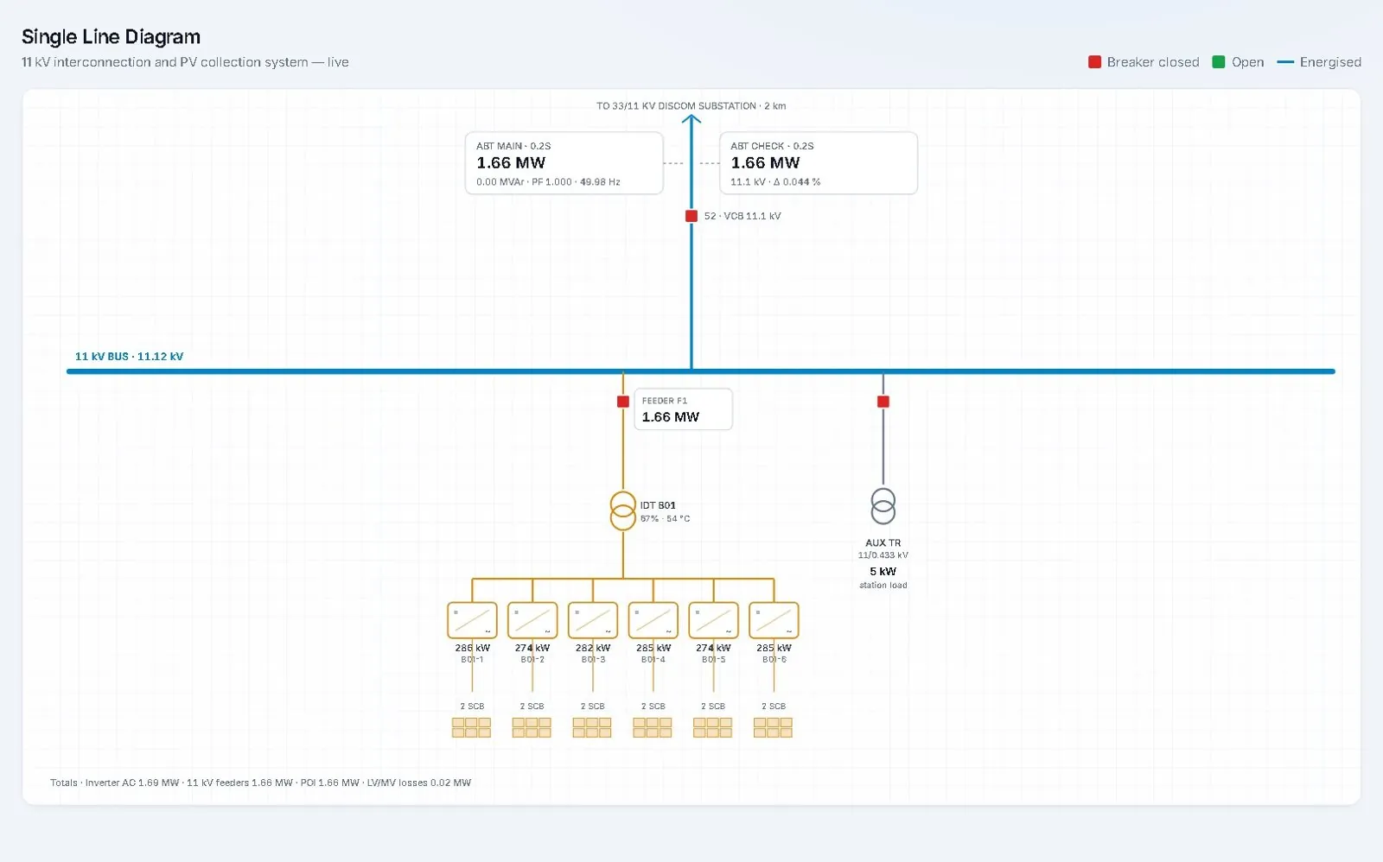Click the '286 kW' reading
The width and height of the screenshot is (1383, 862).
pyautogui.click(x=473, y=648)
